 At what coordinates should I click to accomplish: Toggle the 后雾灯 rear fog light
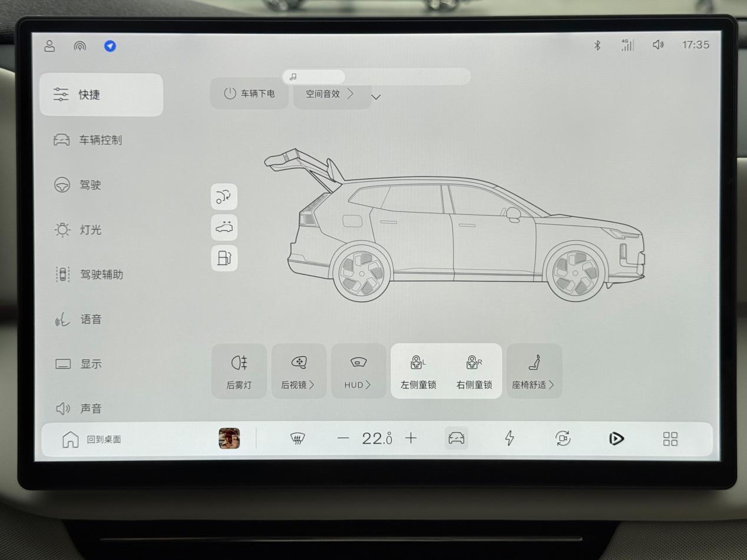(x=239, y=371)
